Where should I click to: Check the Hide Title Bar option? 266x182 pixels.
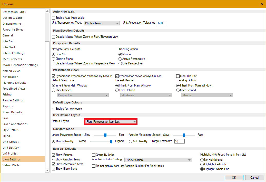tap(178, 76)
